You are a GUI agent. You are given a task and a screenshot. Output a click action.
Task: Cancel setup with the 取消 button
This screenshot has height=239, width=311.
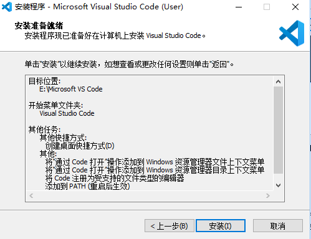click(x=278, y=226)
